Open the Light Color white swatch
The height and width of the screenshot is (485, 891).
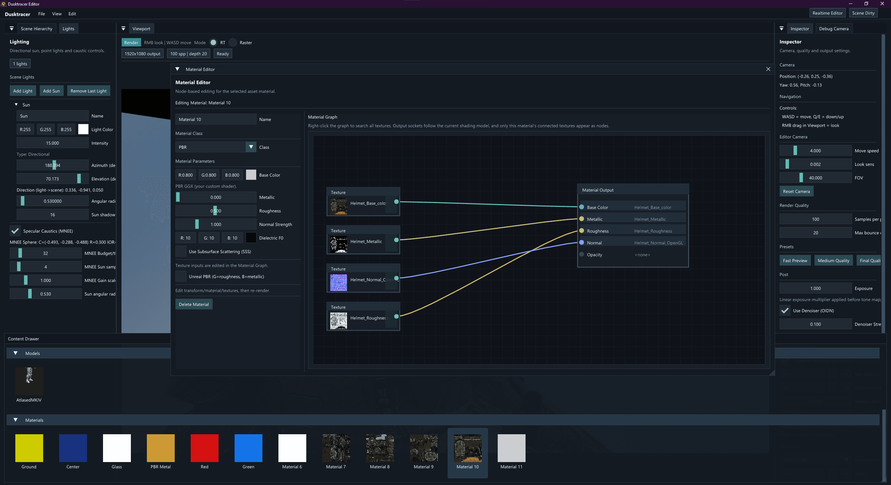(x=83, y=129)
